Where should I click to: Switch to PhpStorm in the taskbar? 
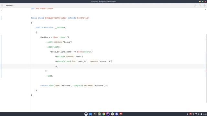coord(108,114)
